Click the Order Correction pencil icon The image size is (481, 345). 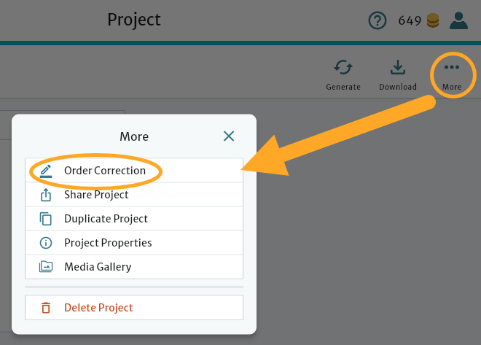(x=46, y=171)
